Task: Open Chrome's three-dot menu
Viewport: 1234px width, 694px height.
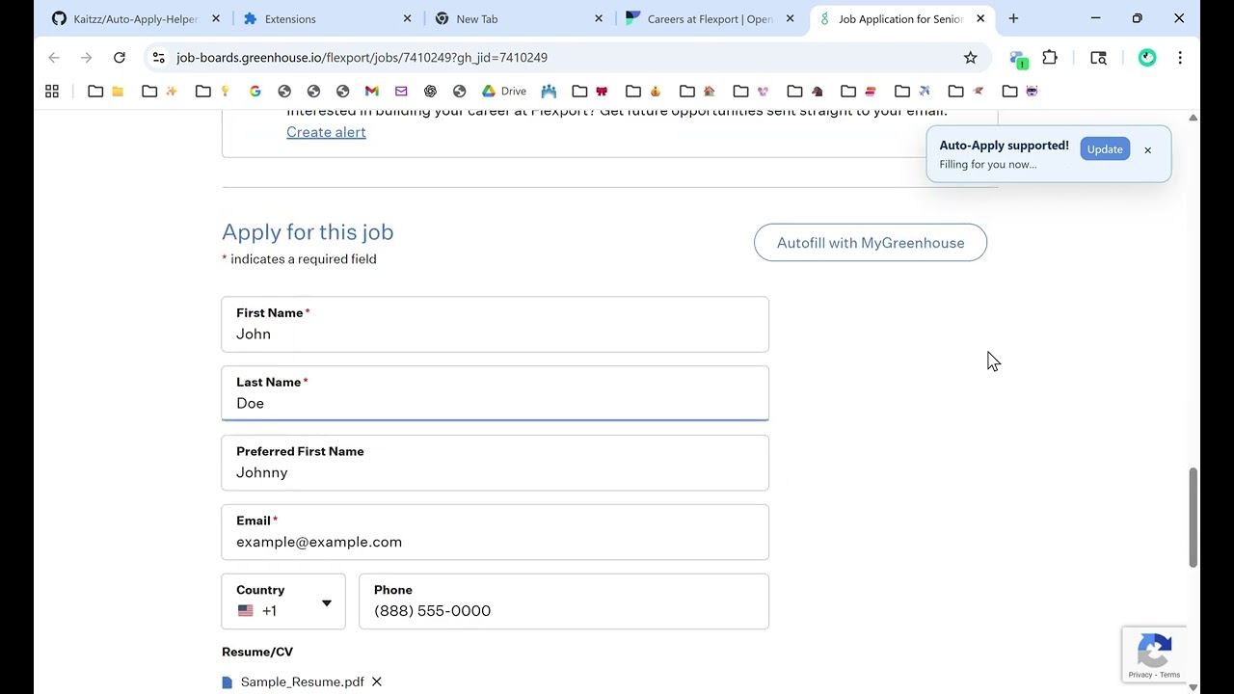Action: 1180,58
